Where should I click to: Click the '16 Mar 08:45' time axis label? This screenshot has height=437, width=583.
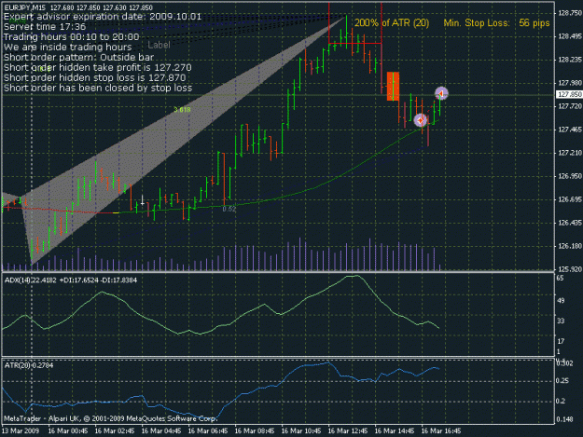pos(255,431)
